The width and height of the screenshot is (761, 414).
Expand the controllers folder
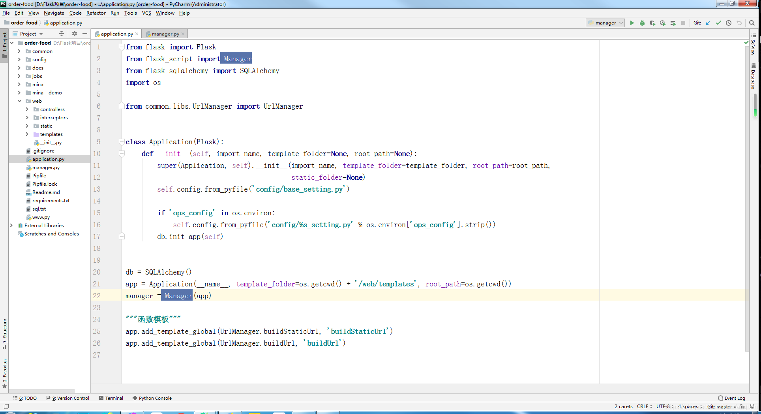27,109
